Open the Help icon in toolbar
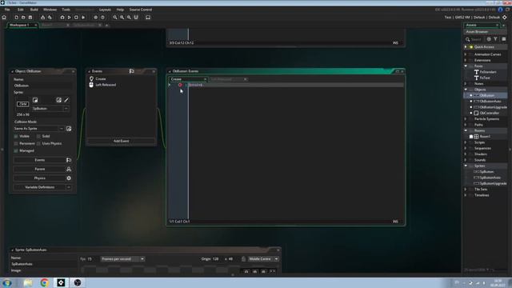Viewport: 512px width, 288px height. [102, 18]
